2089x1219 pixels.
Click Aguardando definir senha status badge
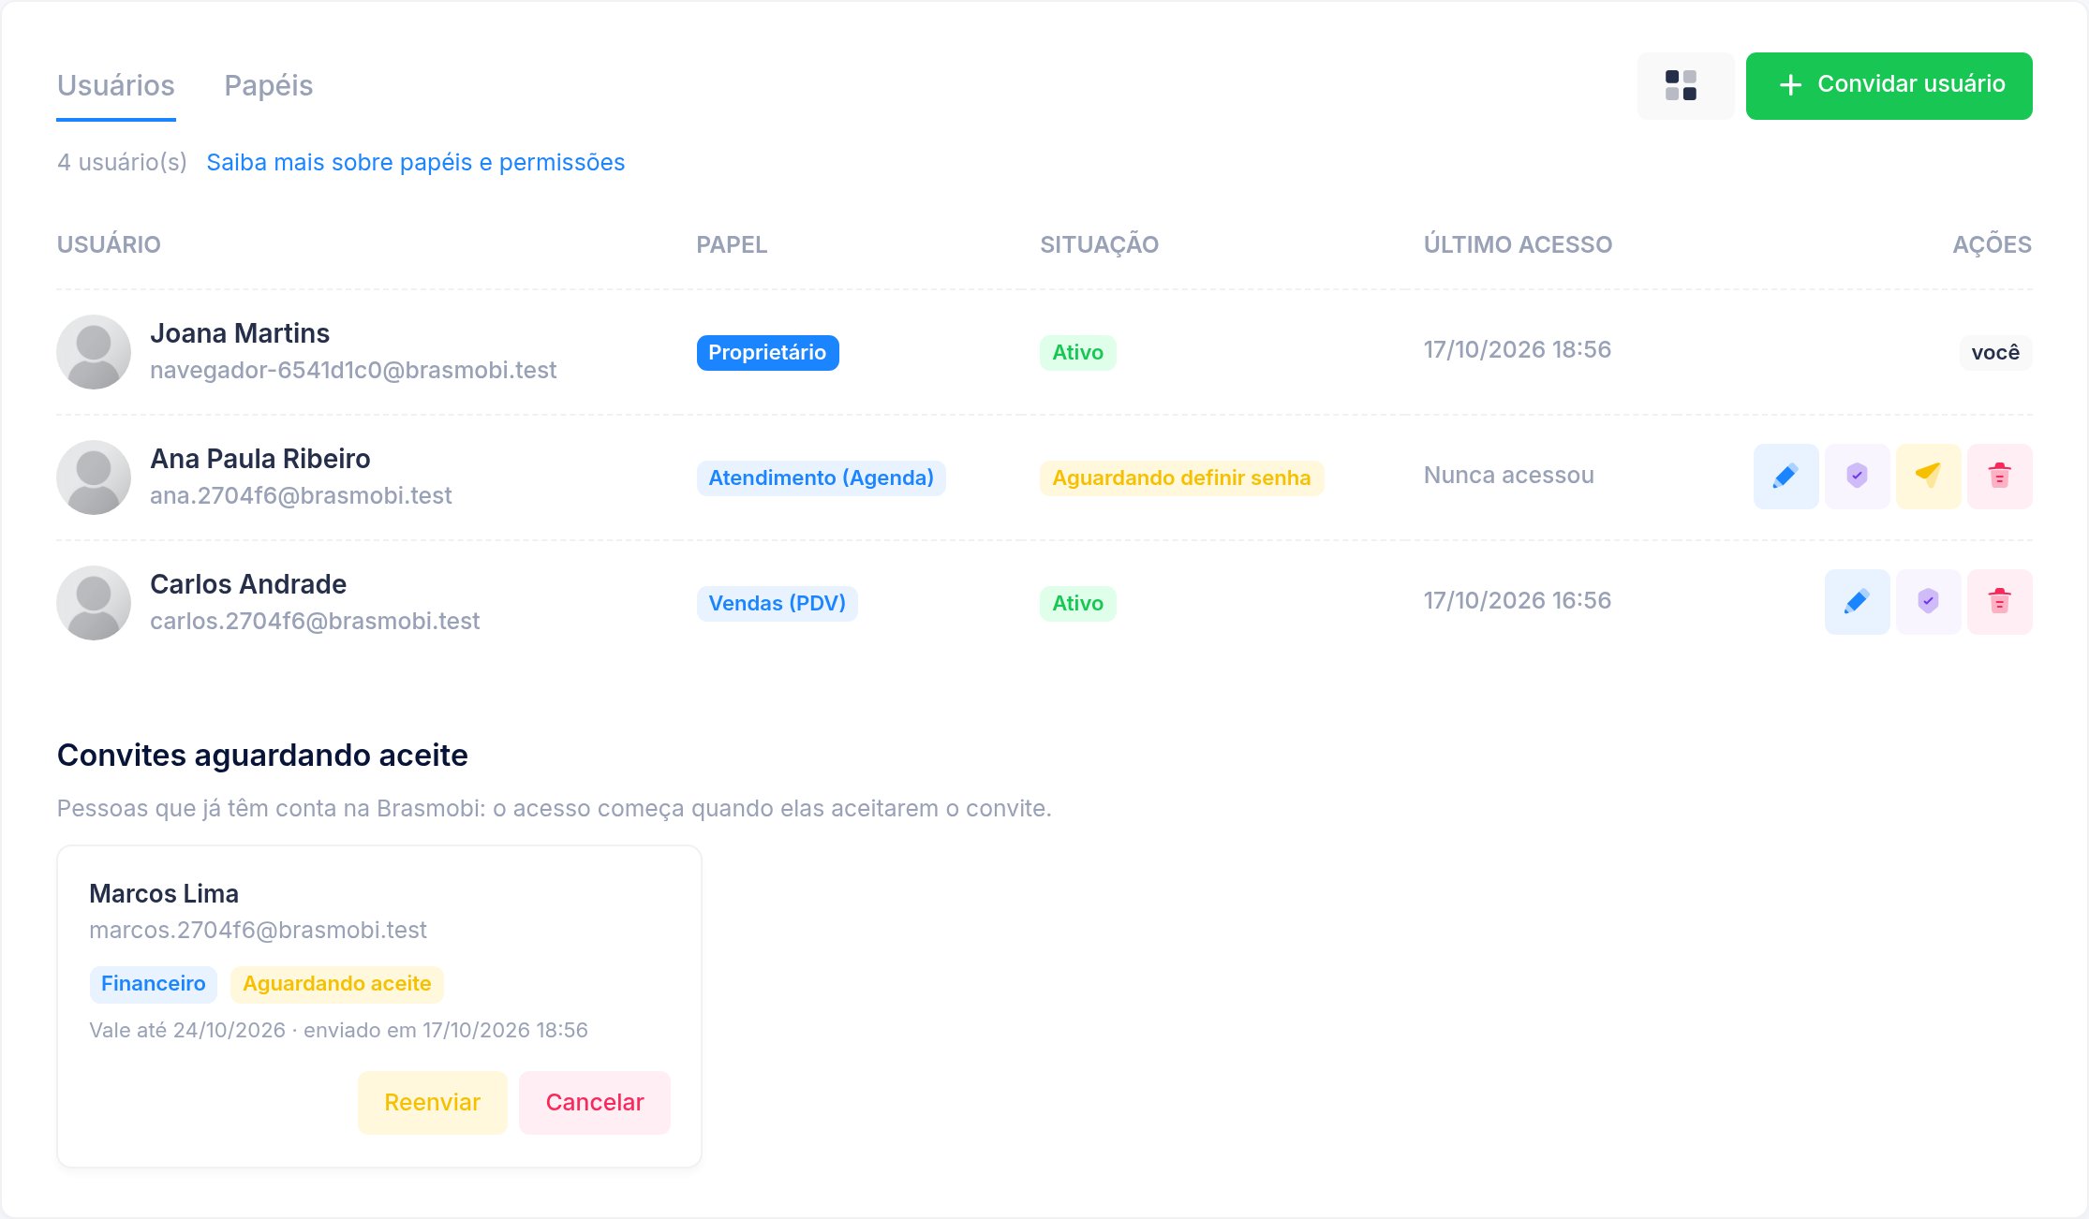coord(1181,478)
